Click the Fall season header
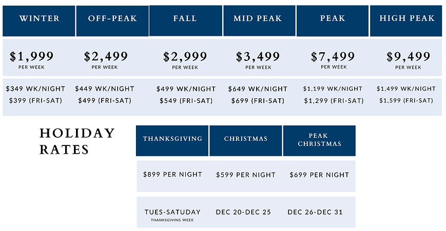This screenshot has height=231, width=446. 185,18
